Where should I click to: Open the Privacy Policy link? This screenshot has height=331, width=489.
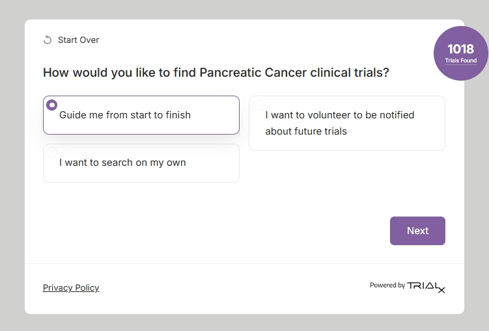coord(71,288)
